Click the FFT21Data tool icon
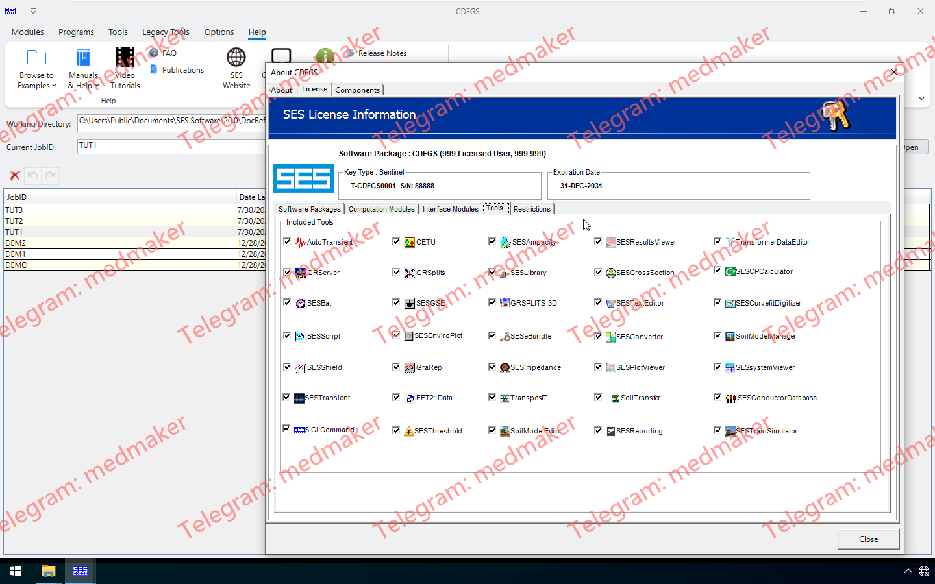This screenshot has height=584, width=935. tap(409, 398)
